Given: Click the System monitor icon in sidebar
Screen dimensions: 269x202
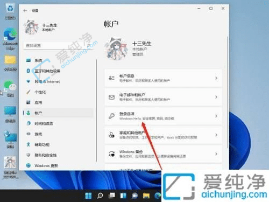Looking at the screenshot, I should 29,60.
